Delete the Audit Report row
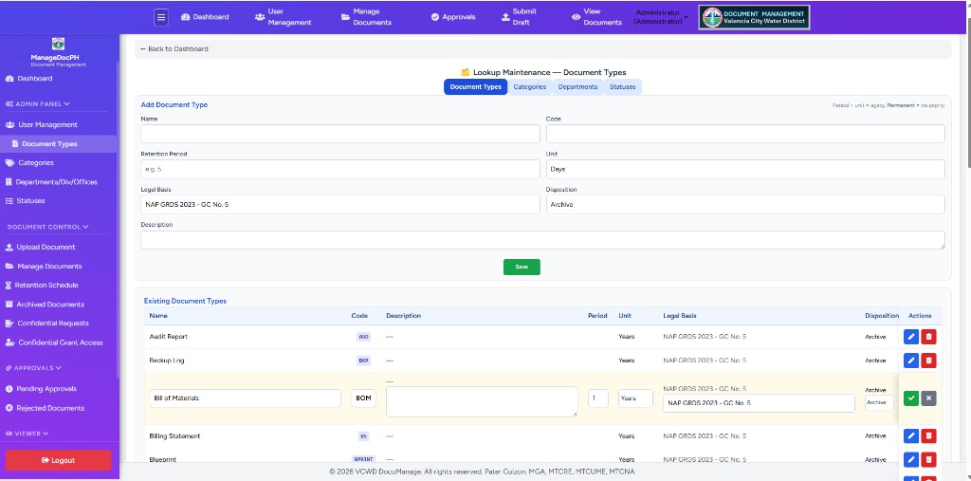The height and width of the screenshot is (481, 971). point(928,337)
